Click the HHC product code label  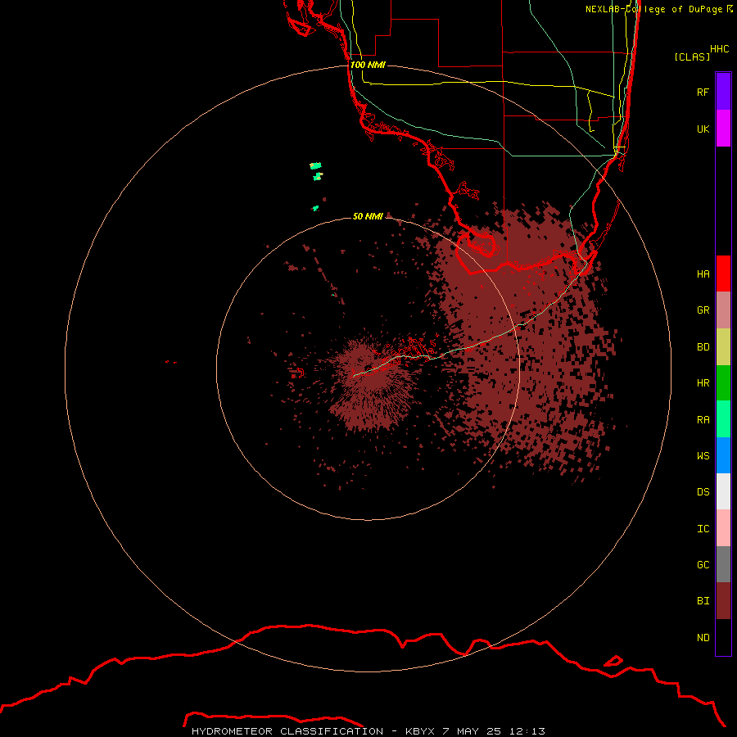tap(719, 49)
